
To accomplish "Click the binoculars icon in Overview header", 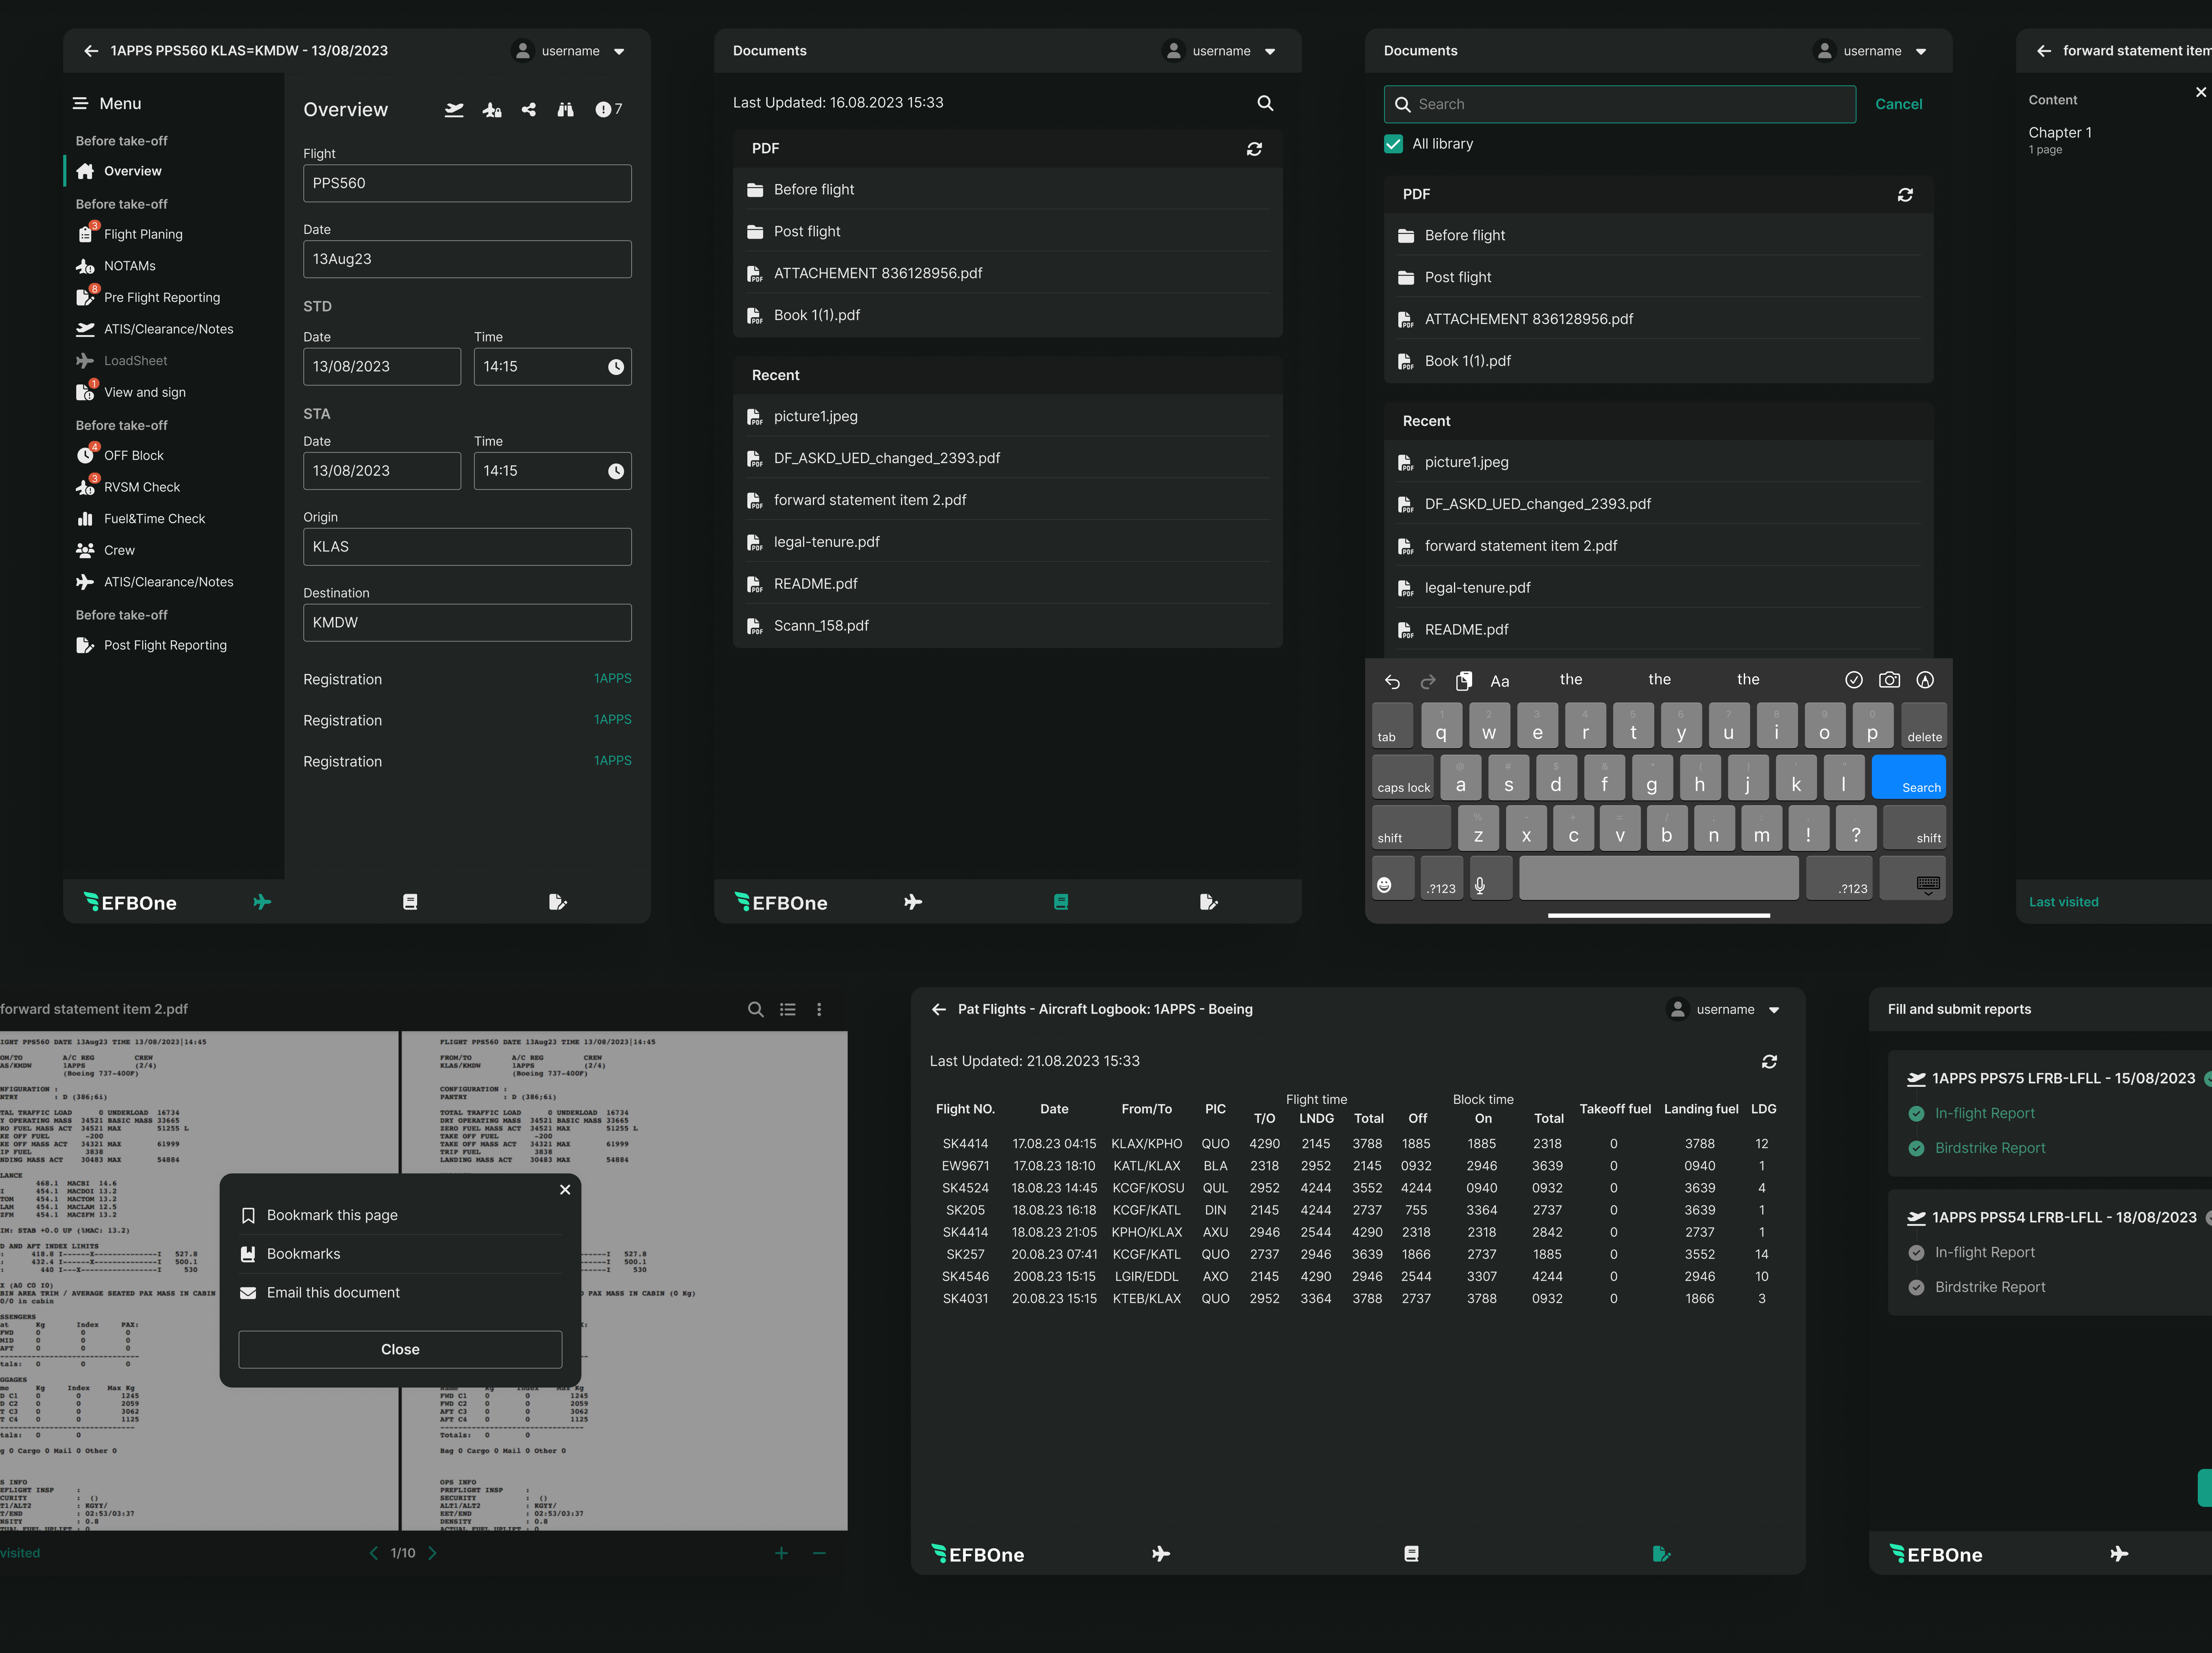I will tap(566, 110).
